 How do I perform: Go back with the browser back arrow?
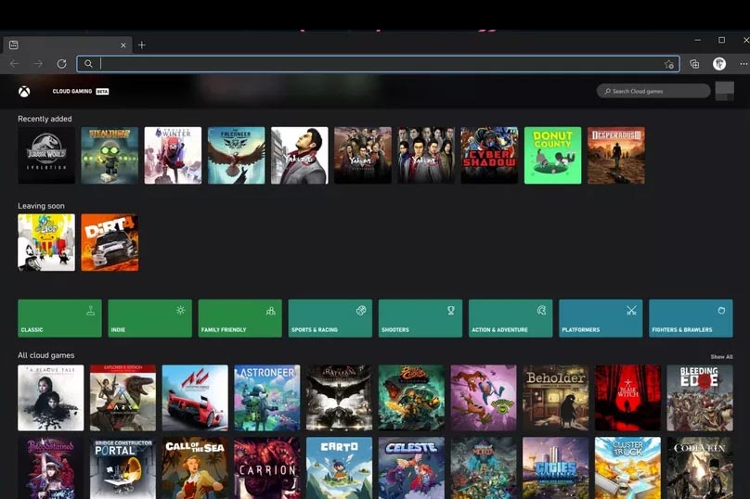(x=14, y=64)
